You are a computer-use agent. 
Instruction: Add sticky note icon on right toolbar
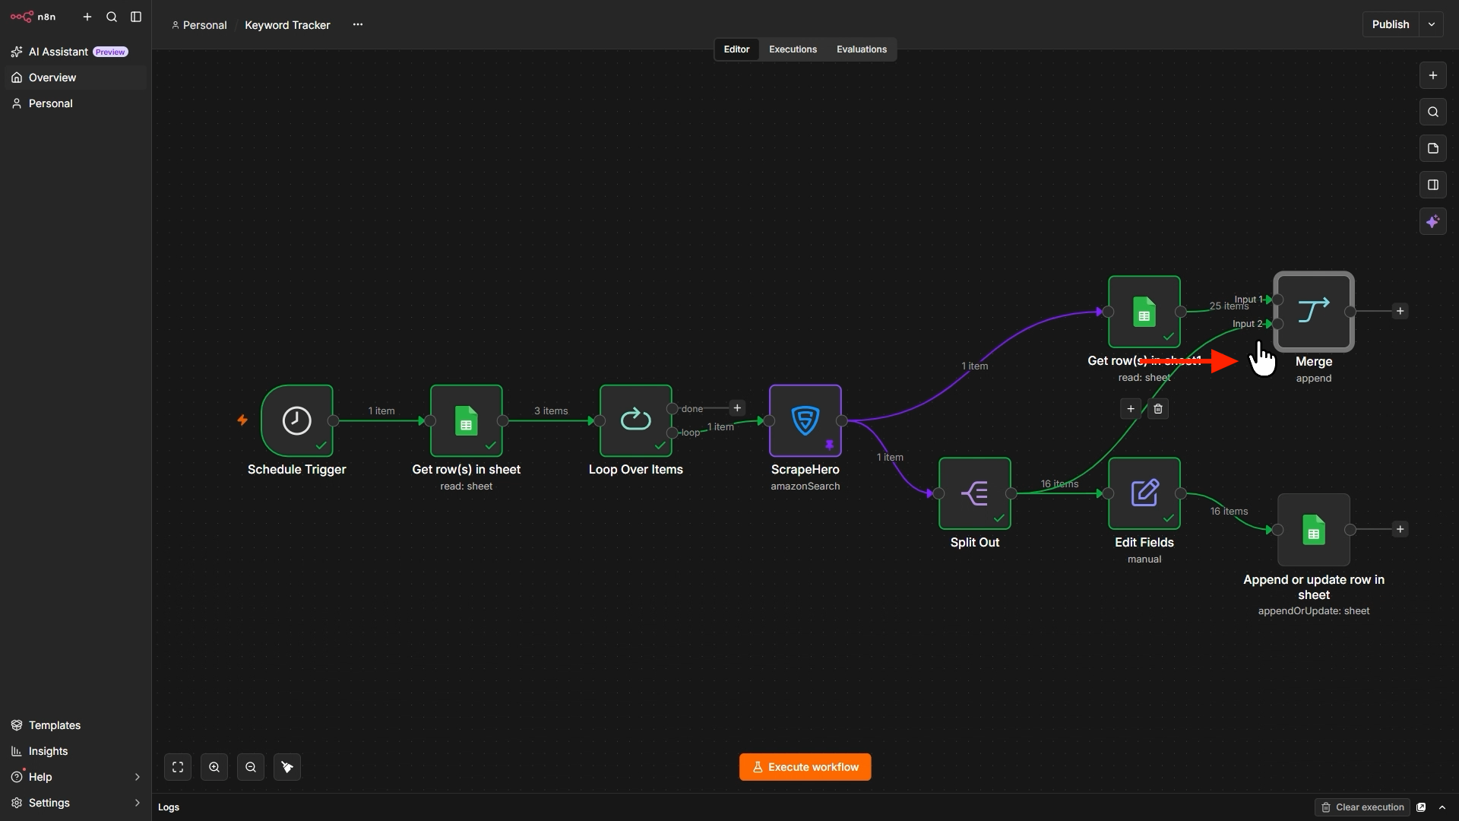1432,148
